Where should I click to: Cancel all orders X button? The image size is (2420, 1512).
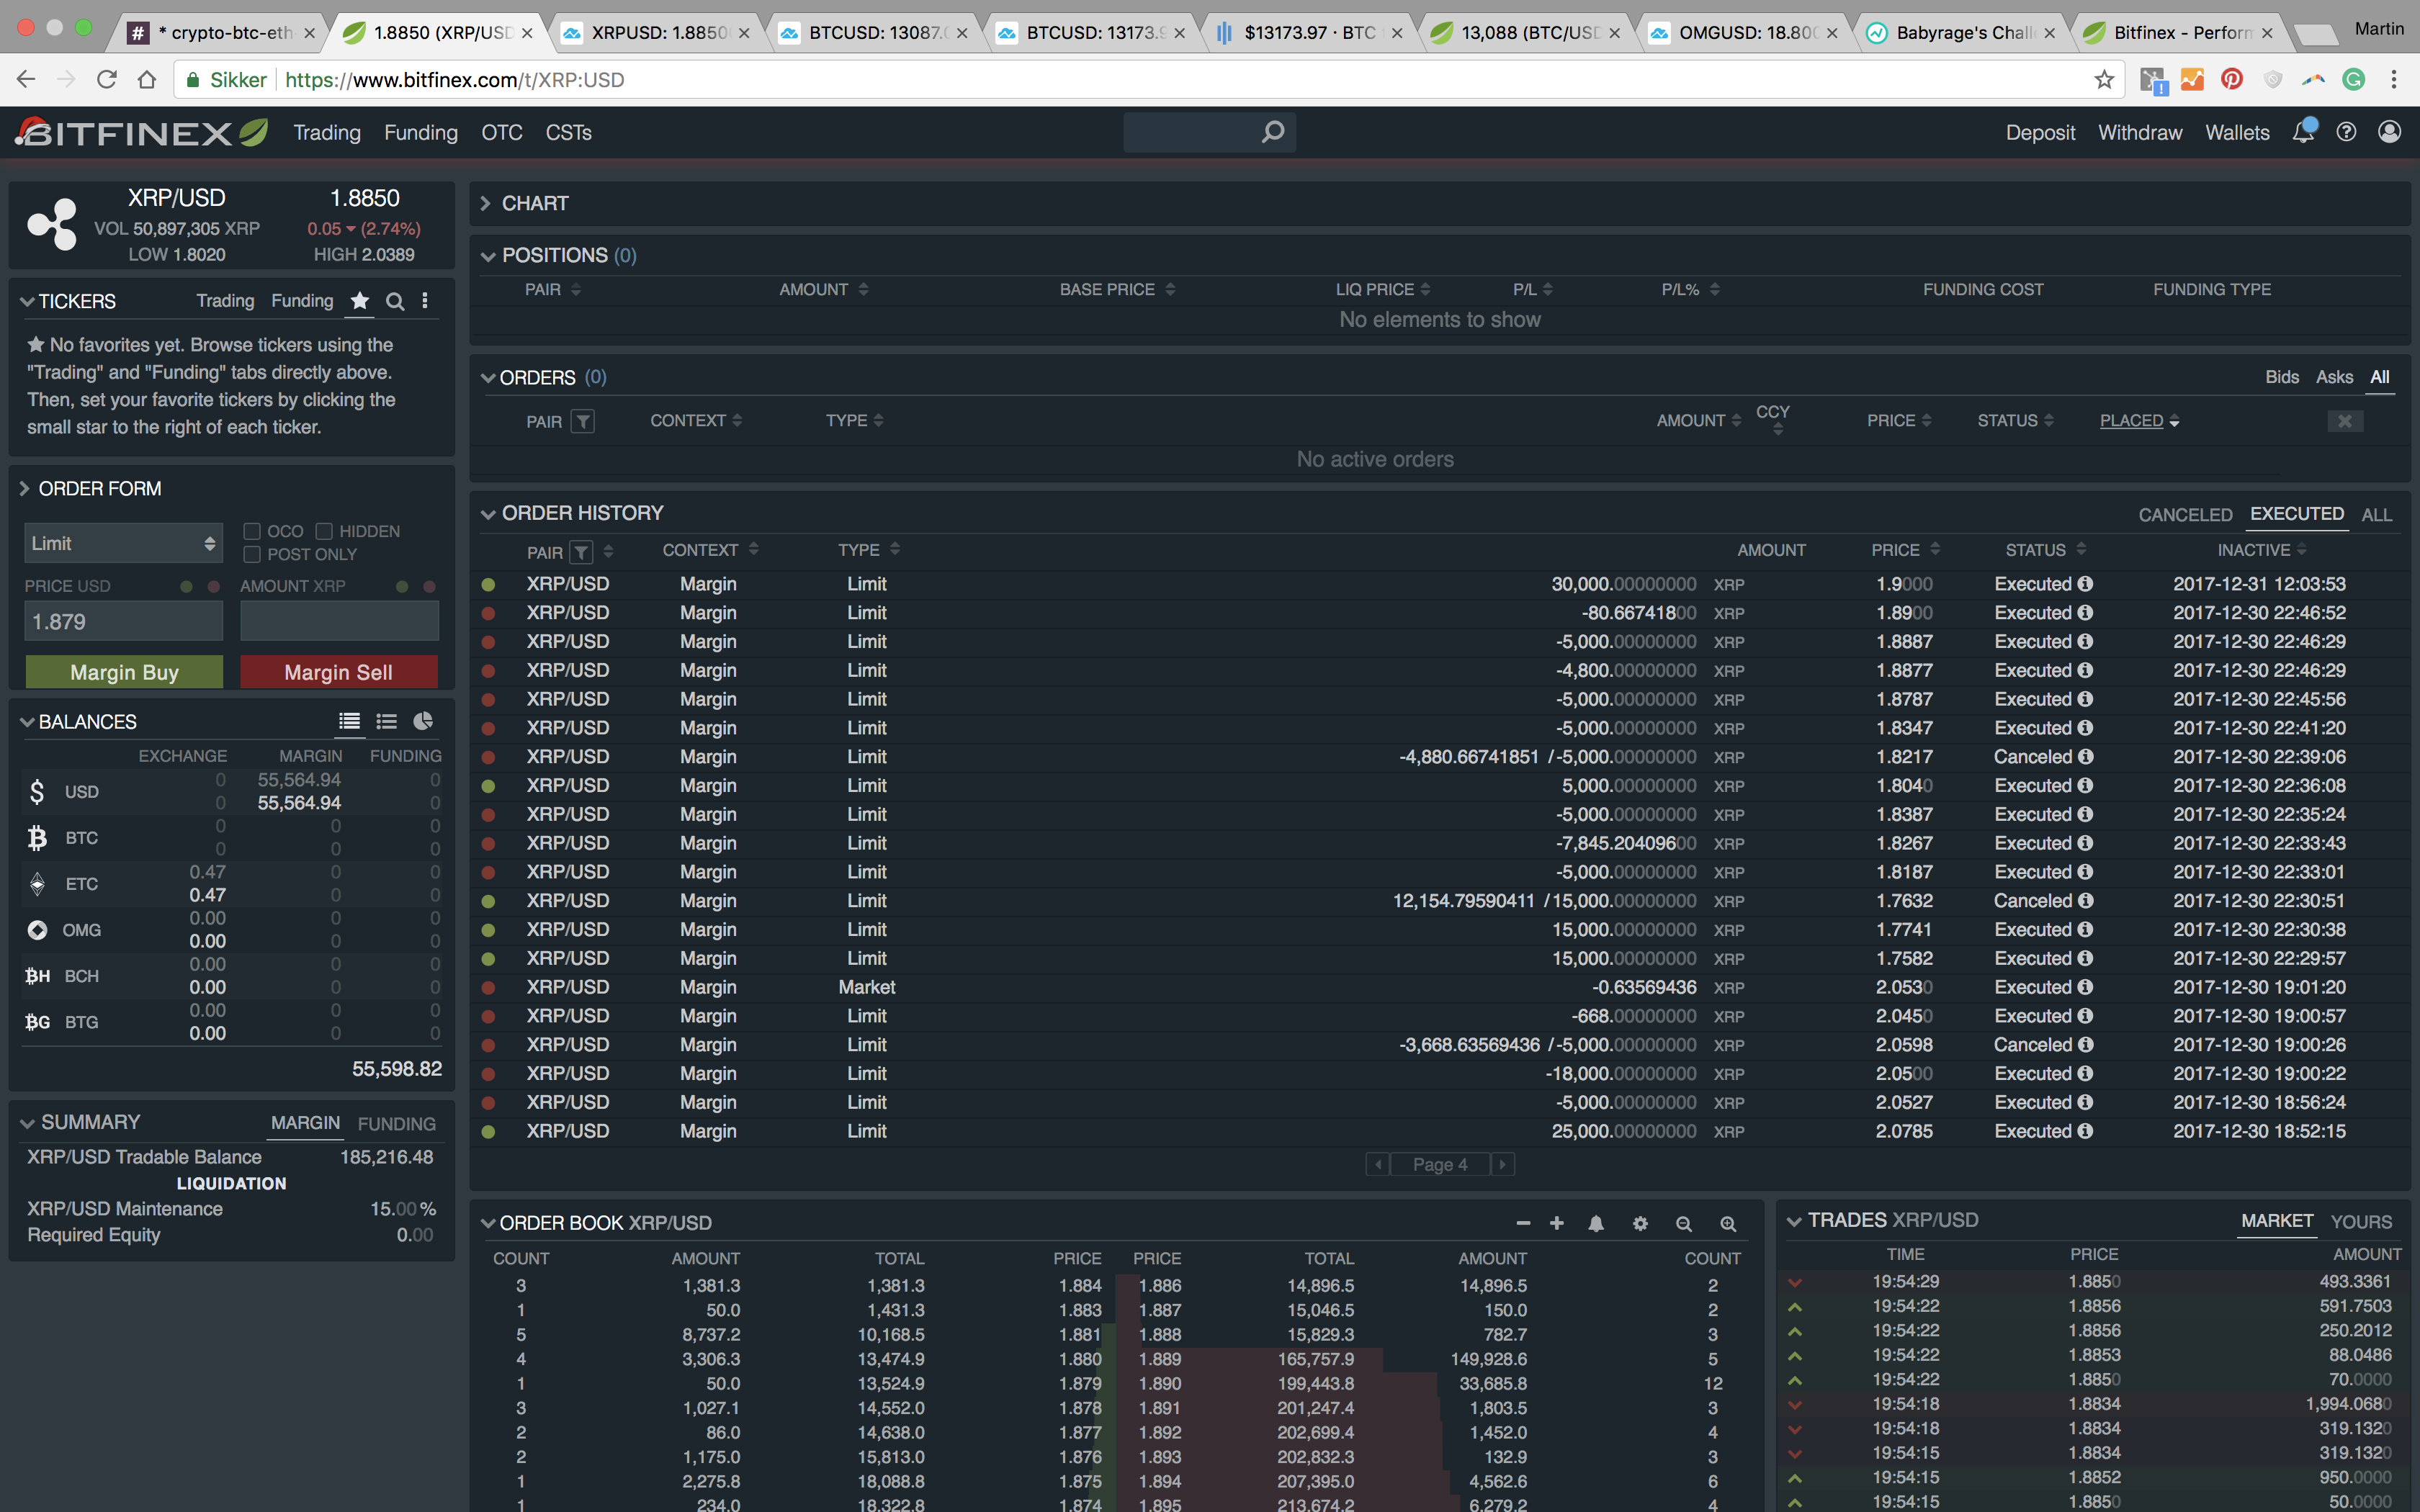click(2345, 421)
